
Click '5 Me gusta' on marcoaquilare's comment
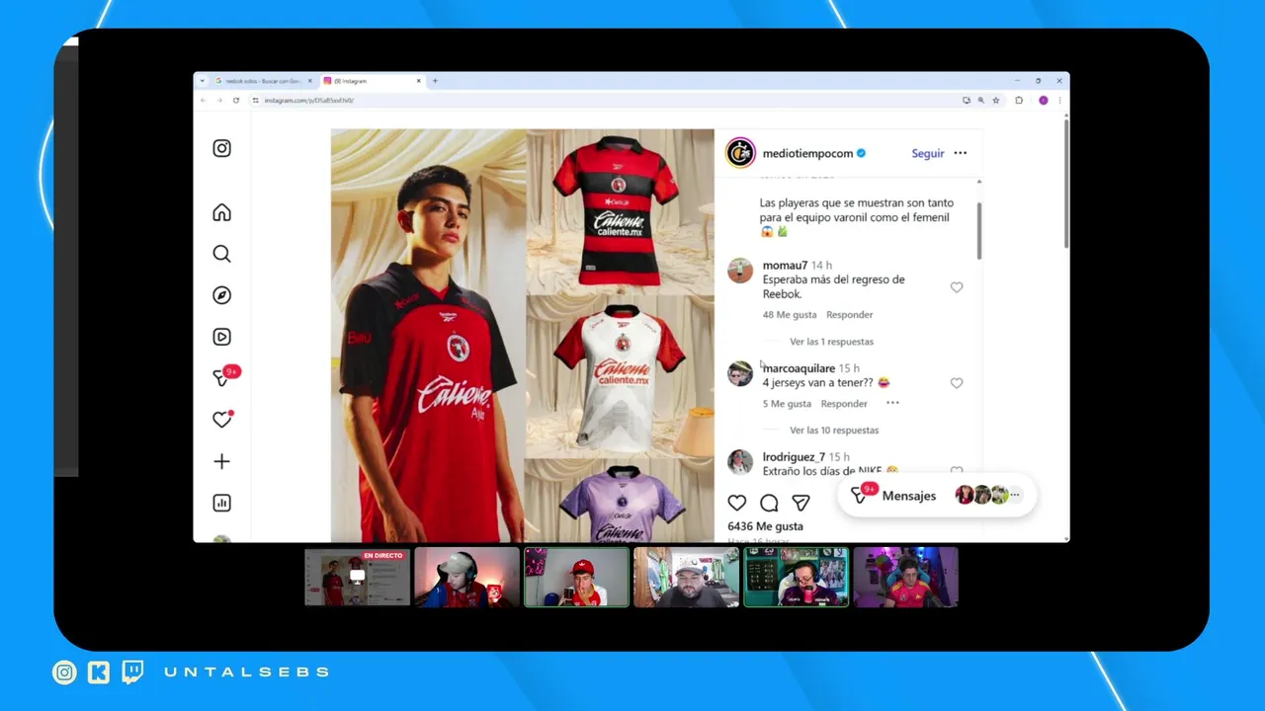pyautogui.click(x=787, y=403)
